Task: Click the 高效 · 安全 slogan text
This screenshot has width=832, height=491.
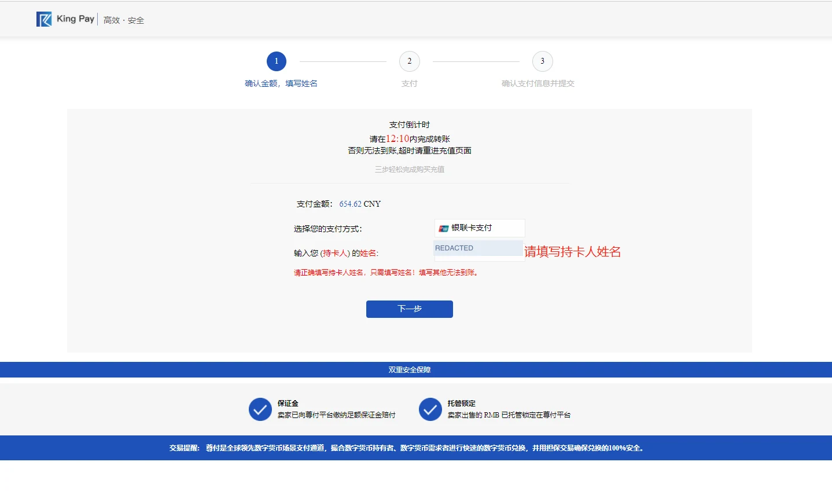Action: [124, 20]
